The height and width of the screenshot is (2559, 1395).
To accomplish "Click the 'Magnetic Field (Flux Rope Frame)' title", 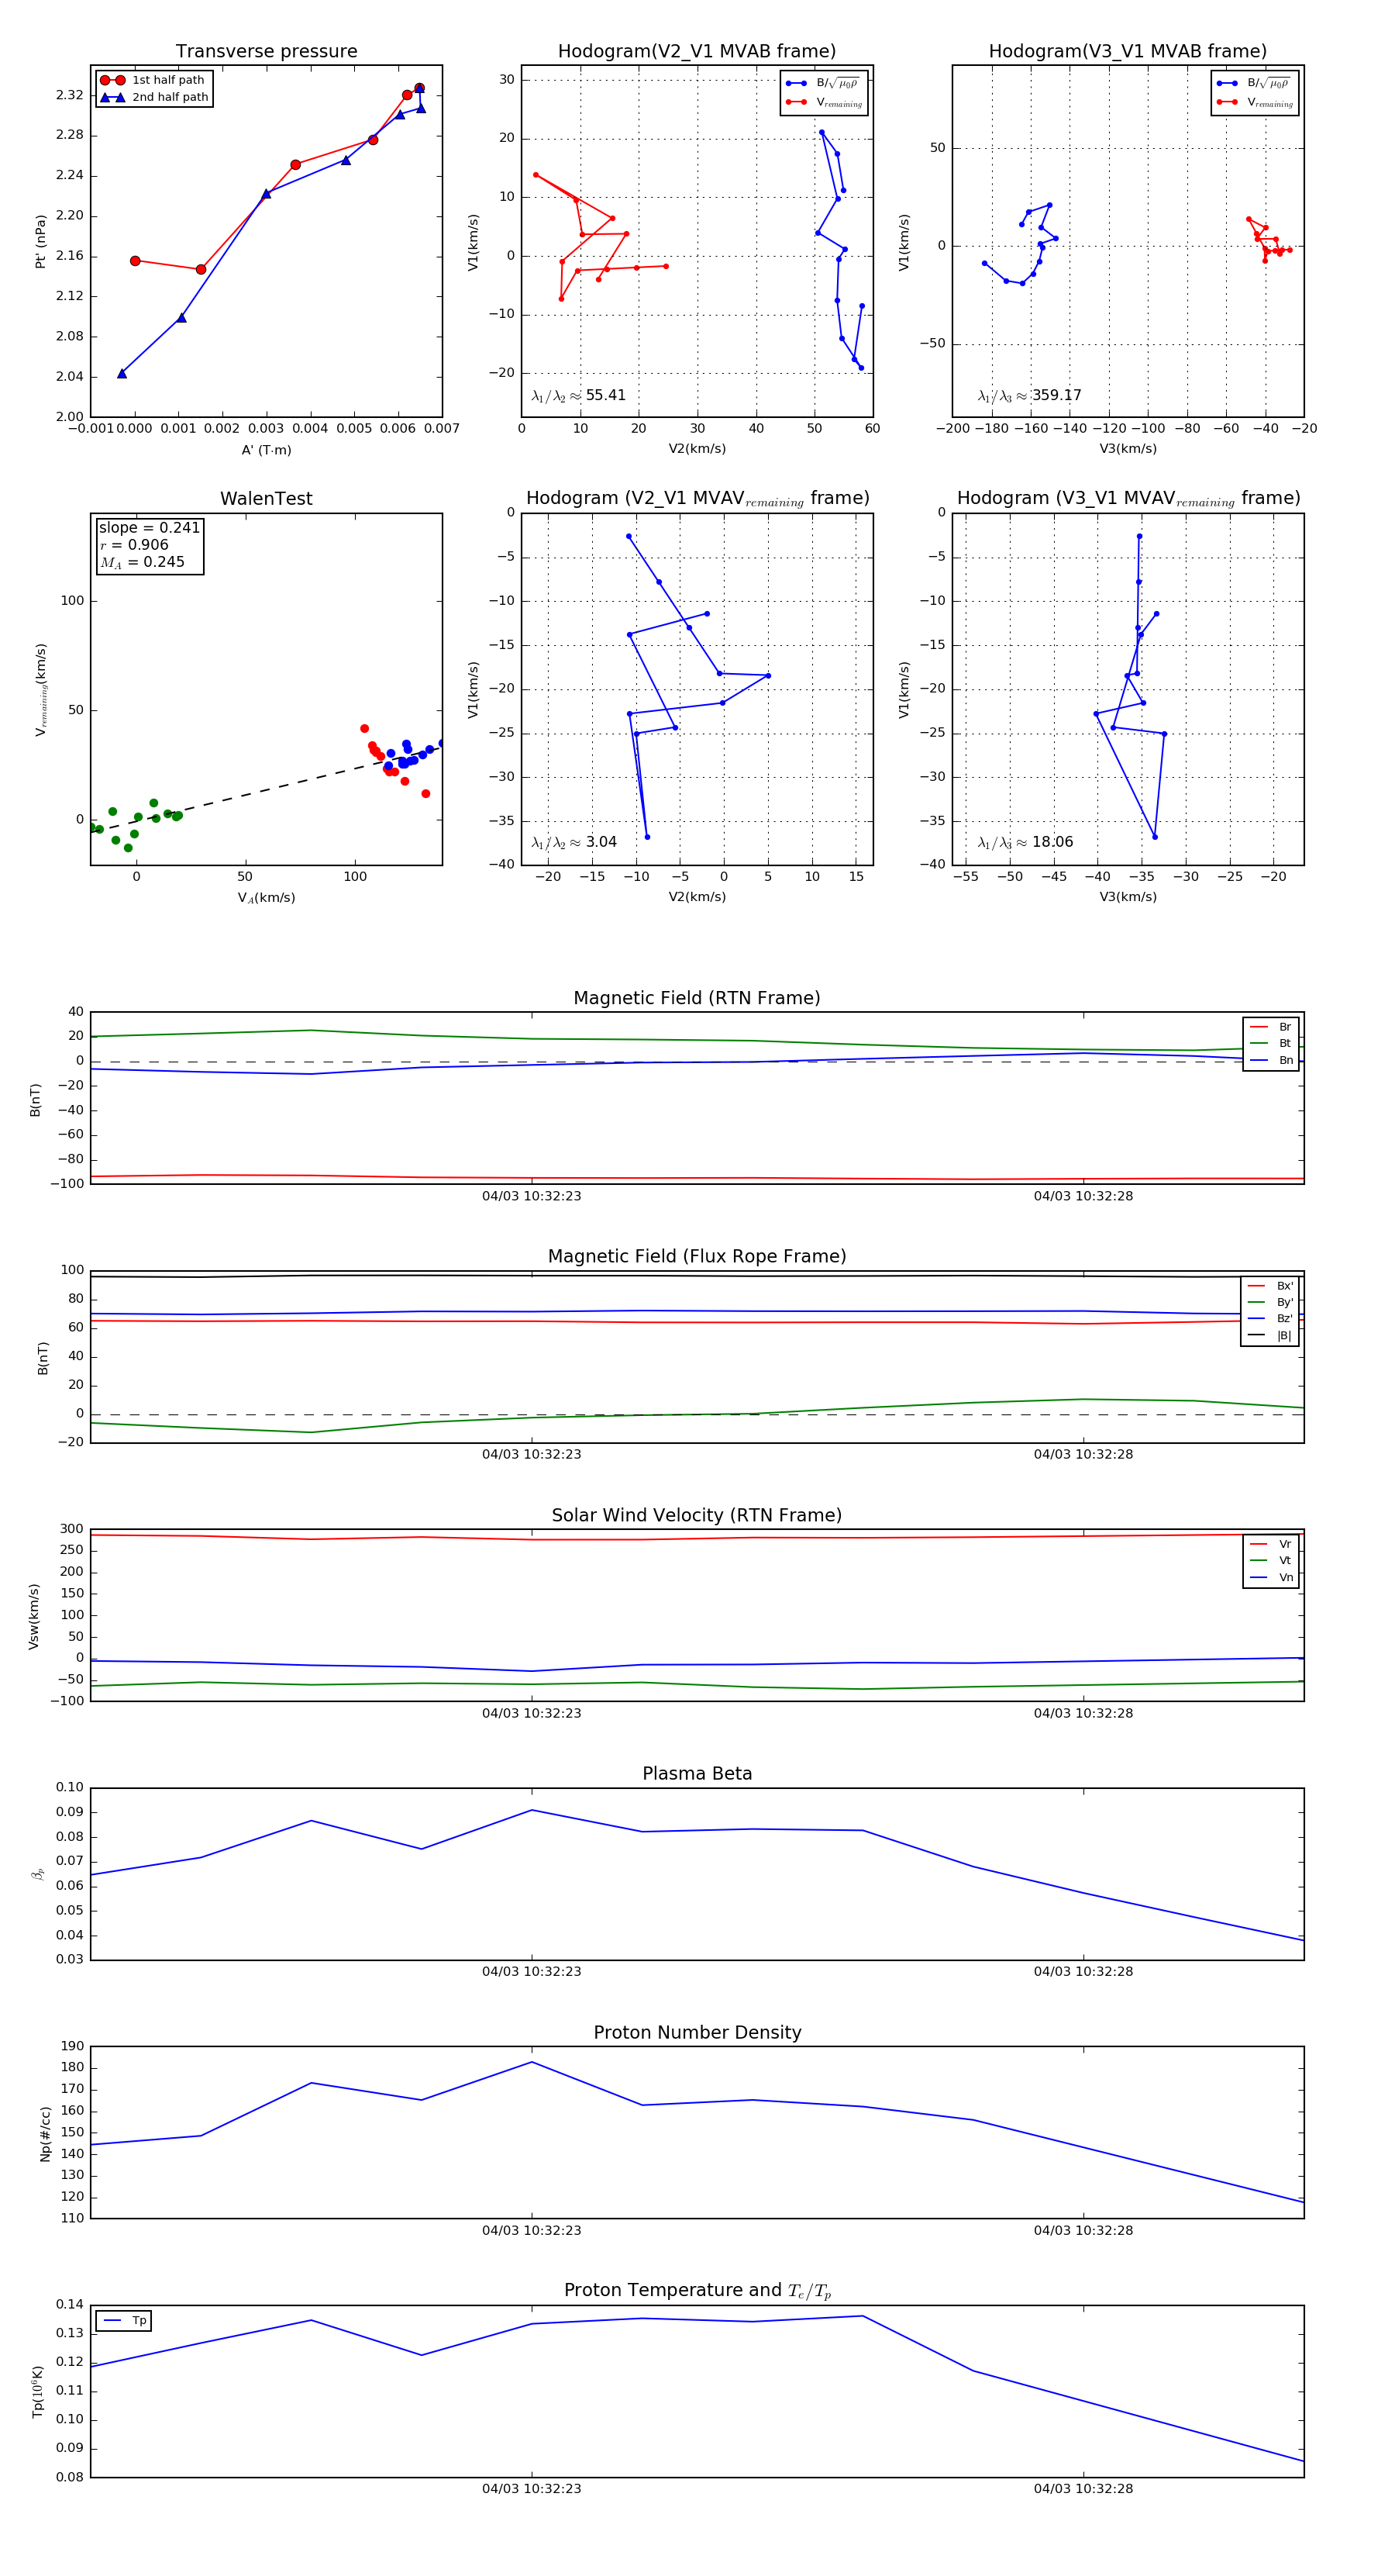I will [697, 1257].
